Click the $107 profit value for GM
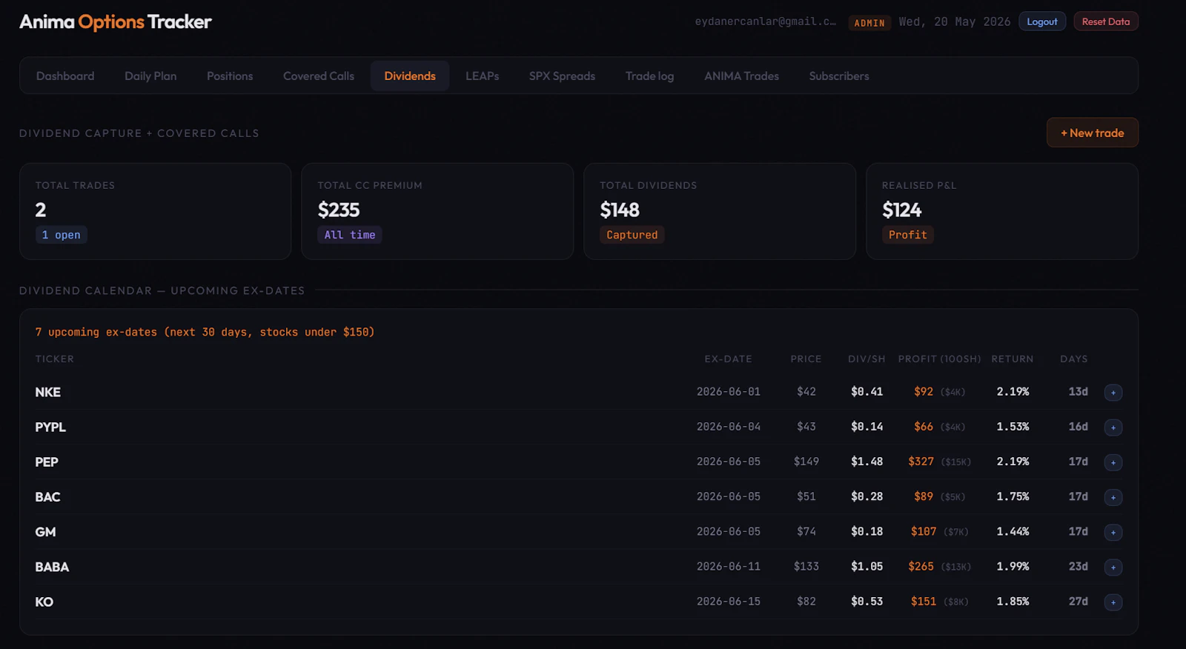 (x=924, y=532)
